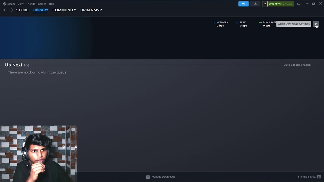Open the Games menu
Image resolution: width=324 pixels, height=182 pixels.
coord(42,4)
